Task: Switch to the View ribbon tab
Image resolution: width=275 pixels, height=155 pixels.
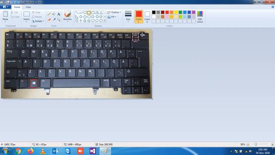Action: tap(28, 7)
